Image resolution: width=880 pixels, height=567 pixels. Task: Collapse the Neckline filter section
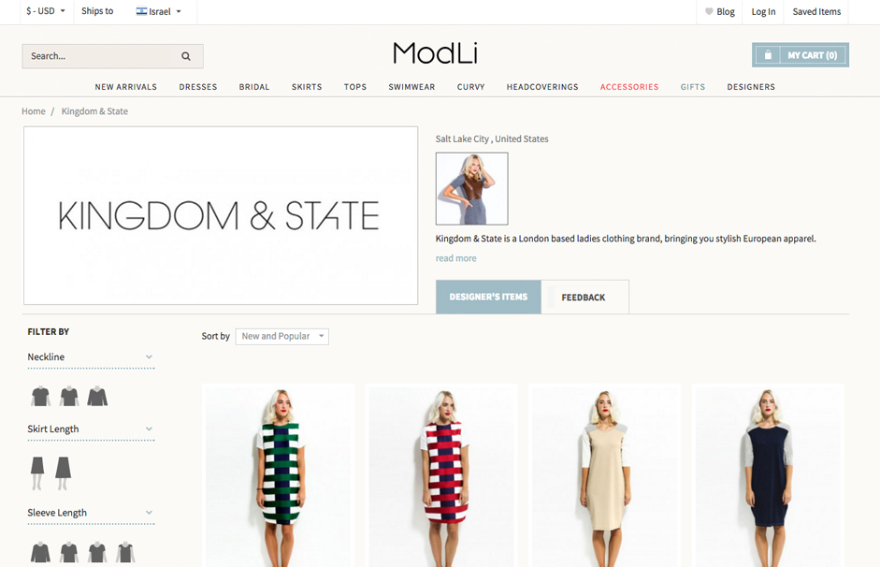click(x=149, y=357)
